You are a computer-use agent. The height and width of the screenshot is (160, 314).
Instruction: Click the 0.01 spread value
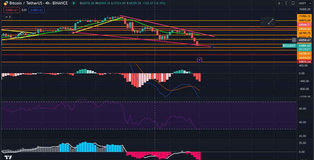pos(24,10)
